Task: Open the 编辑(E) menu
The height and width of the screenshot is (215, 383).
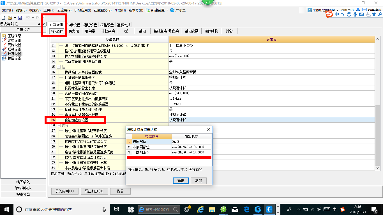Action: (x=21, y=10)
